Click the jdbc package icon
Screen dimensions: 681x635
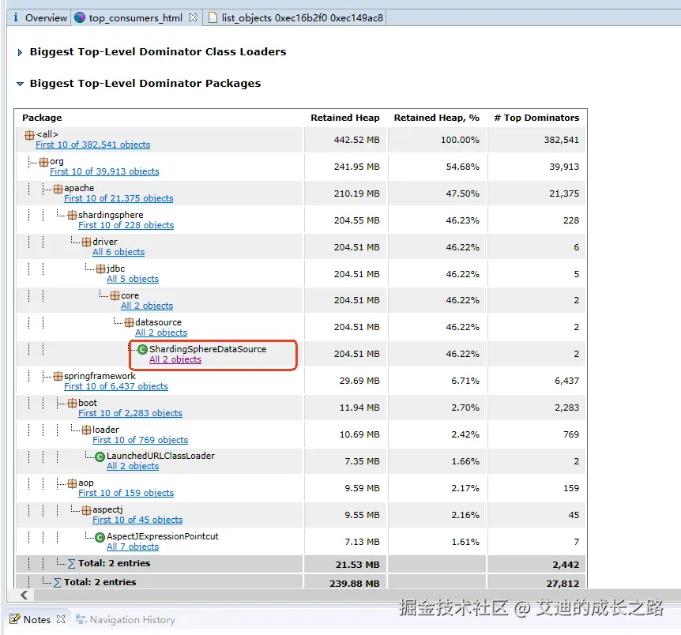click(101, 269)
